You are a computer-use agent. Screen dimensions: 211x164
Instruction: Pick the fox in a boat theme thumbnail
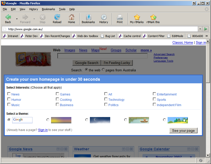point(139,120)
